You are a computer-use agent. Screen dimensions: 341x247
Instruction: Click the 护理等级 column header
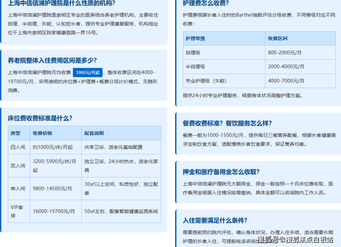point(224,39)
